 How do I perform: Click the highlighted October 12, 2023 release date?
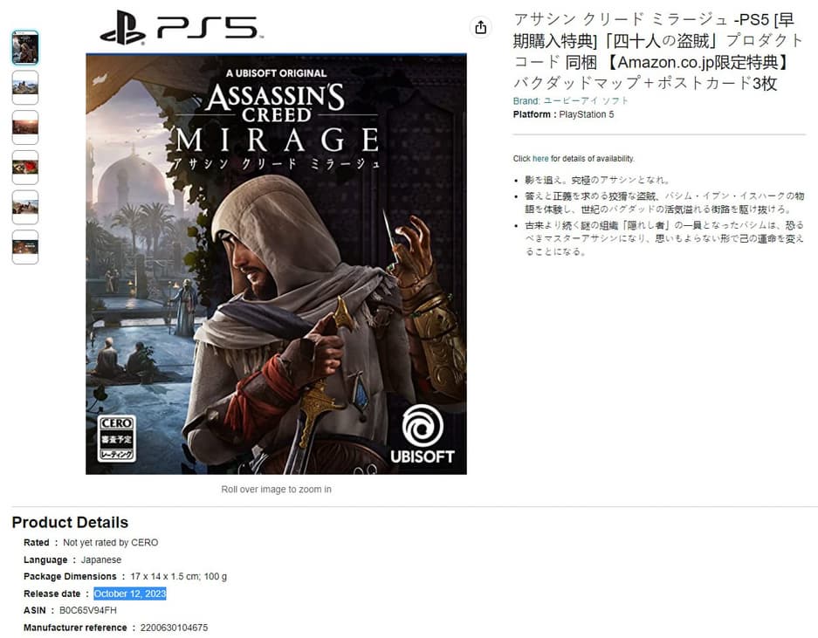pos(130,593)
